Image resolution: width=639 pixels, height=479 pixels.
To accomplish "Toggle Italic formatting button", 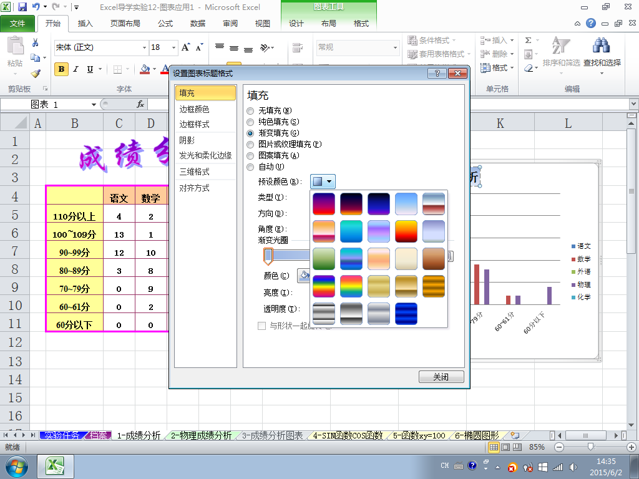I will pos(76,69).
